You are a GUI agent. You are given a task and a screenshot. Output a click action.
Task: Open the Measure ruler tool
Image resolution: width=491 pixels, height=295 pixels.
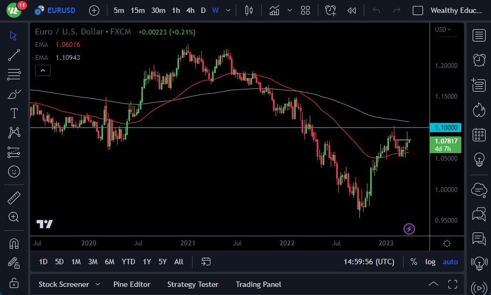tap(14, 198)
